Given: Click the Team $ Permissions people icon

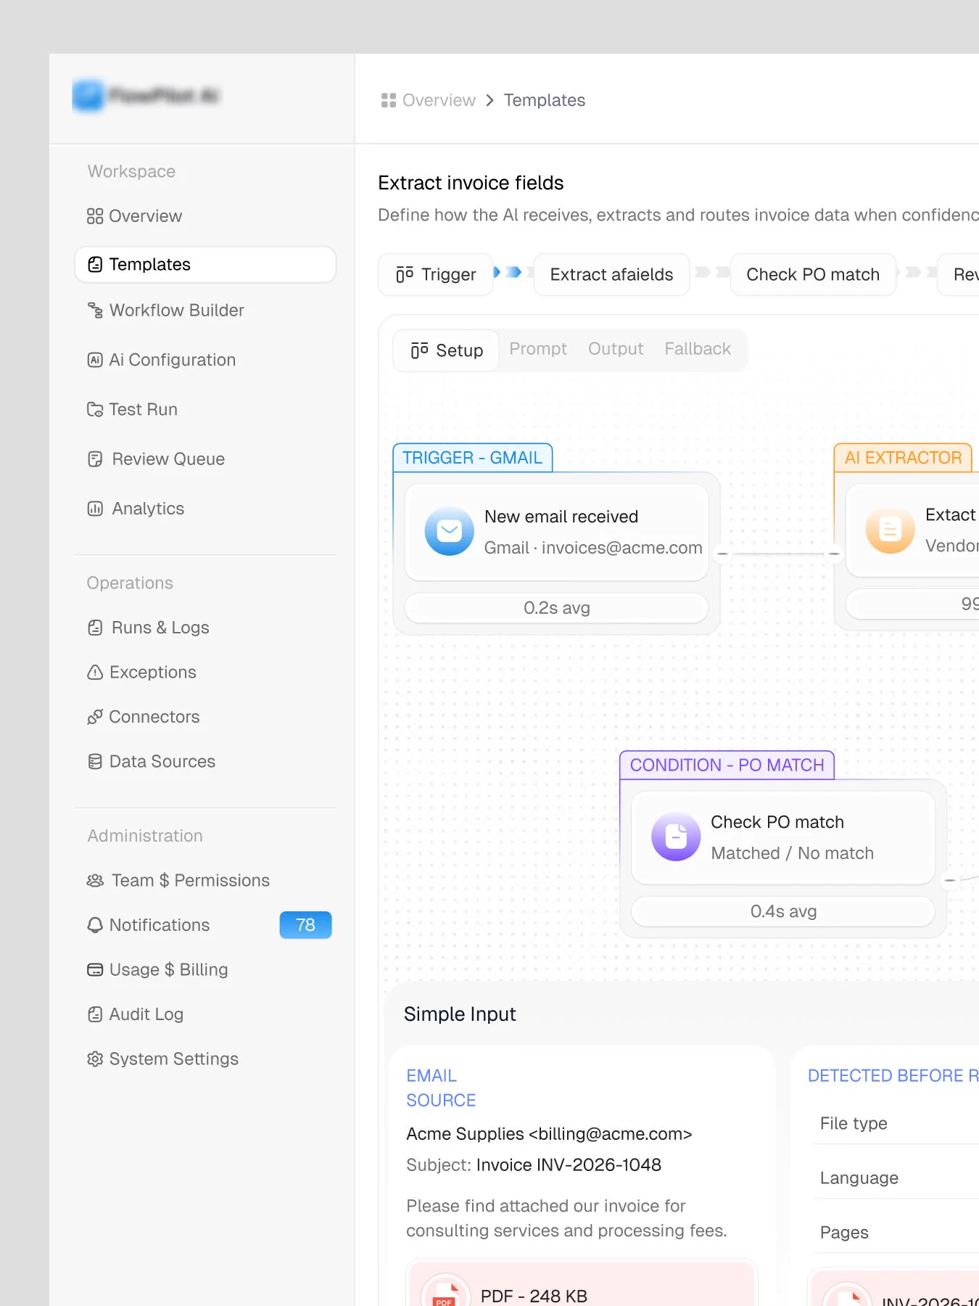Looking at the screenshot, I should (x=95, y=881).
